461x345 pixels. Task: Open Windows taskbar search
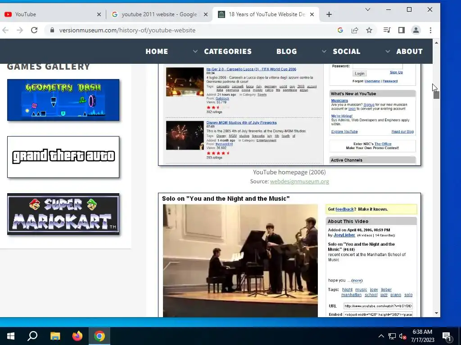pos(32,336)
